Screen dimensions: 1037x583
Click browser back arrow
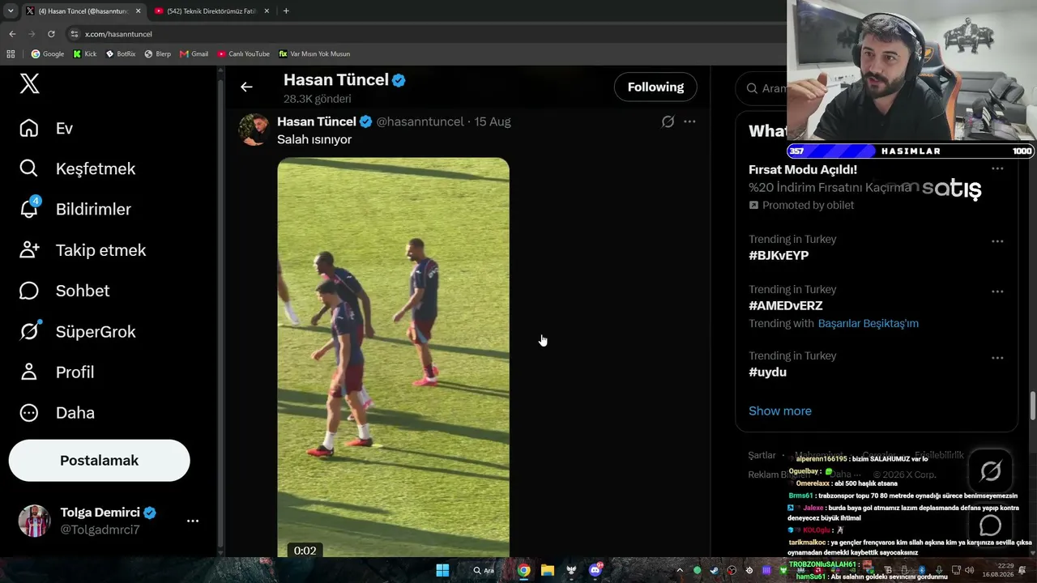pyautogui.click(x=12, y=34)
